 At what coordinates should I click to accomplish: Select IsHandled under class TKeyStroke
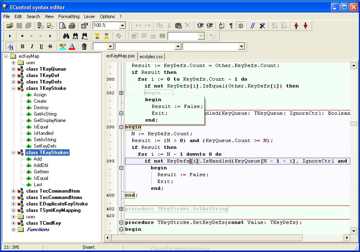pos(43,133)
